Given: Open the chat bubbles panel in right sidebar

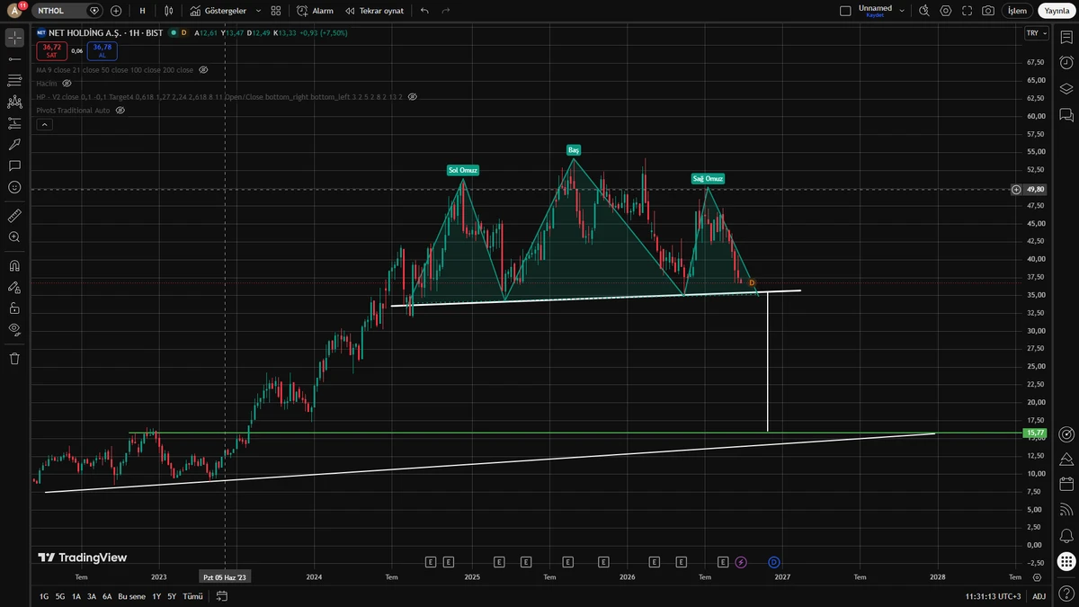Looking at the screenshot, I should point(1066,115).
